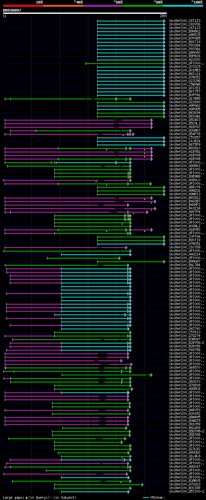
Task: Click the UniRef100_A9V7P4 label
Action: click(185, 212)
